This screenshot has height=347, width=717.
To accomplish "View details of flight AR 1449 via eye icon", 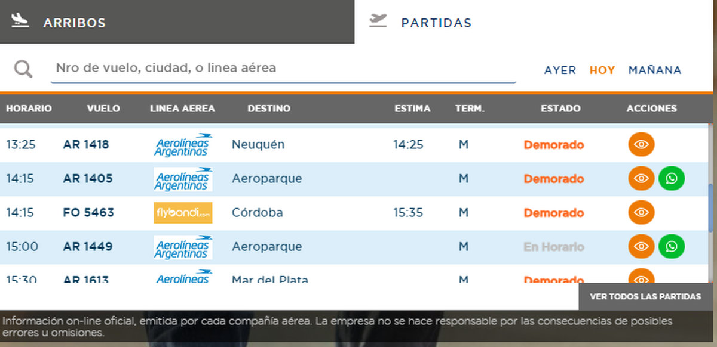I will (641, 246).
